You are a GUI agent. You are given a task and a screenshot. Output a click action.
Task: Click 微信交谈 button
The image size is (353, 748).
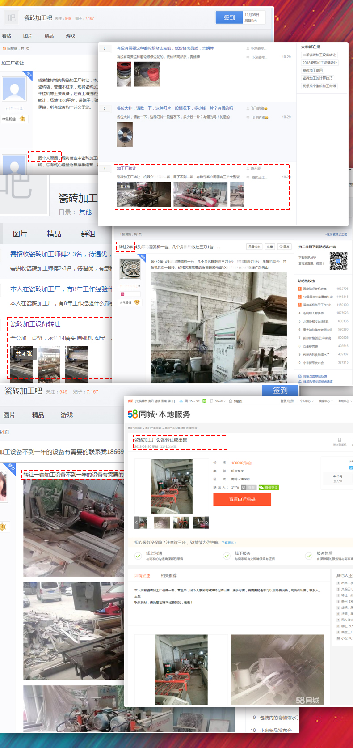click(269, 487)
